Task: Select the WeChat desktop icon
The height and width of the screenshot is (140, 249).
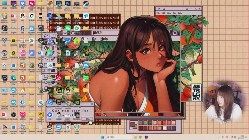Action: click(68, 28)
